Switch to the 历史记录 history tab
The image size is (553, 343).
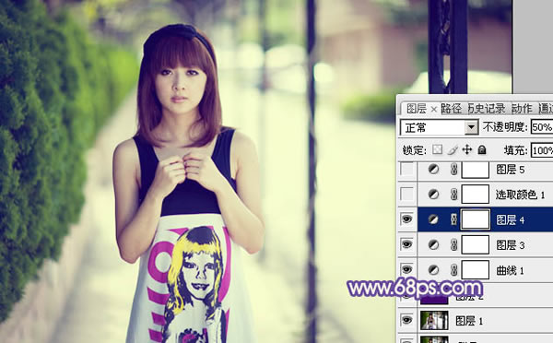pos(487,109)
